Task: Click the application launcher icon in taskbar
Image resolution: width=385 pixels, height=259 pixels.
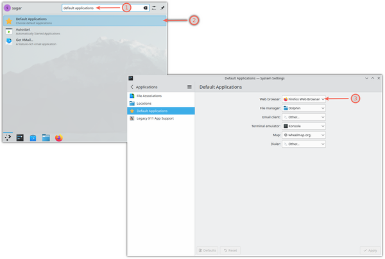Action: click(x=8, y=137)
